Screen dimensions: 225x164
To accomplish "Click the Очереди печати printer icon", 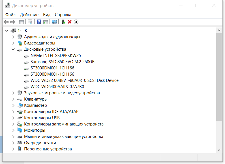I will click(x=20, y=142).
